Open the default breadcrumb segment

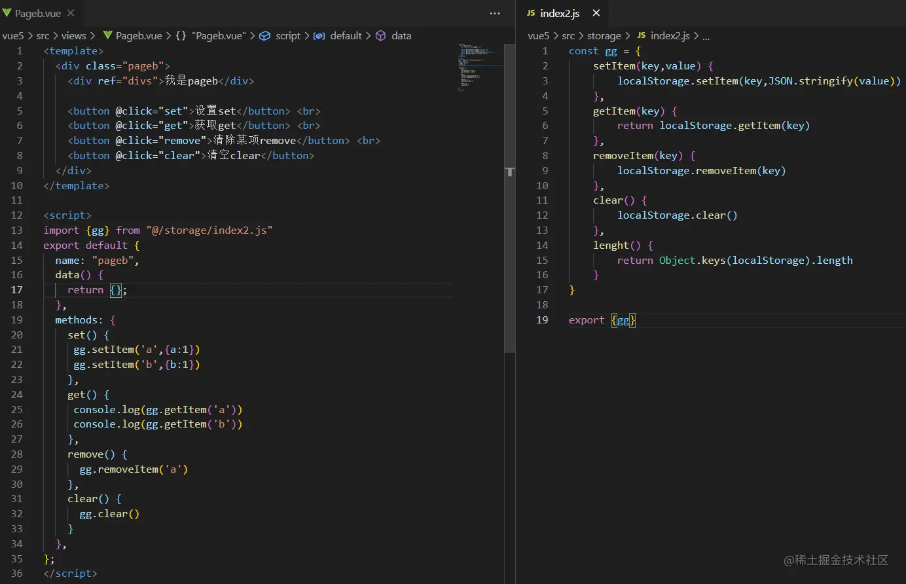tap(346, 36)
